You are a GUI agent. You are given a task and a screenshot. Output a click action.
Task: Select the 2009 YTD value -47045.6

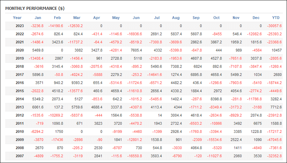click(x=274, y=140)
